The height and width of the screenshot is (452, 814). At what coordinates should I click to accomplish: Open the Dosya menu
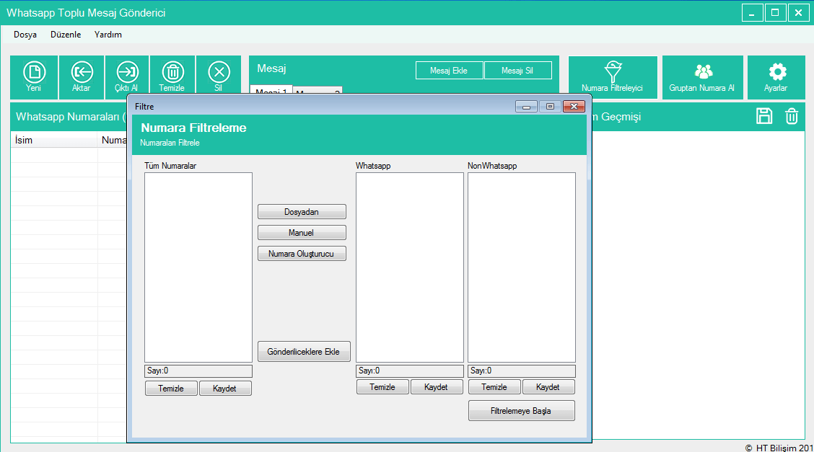click(25, 35)
